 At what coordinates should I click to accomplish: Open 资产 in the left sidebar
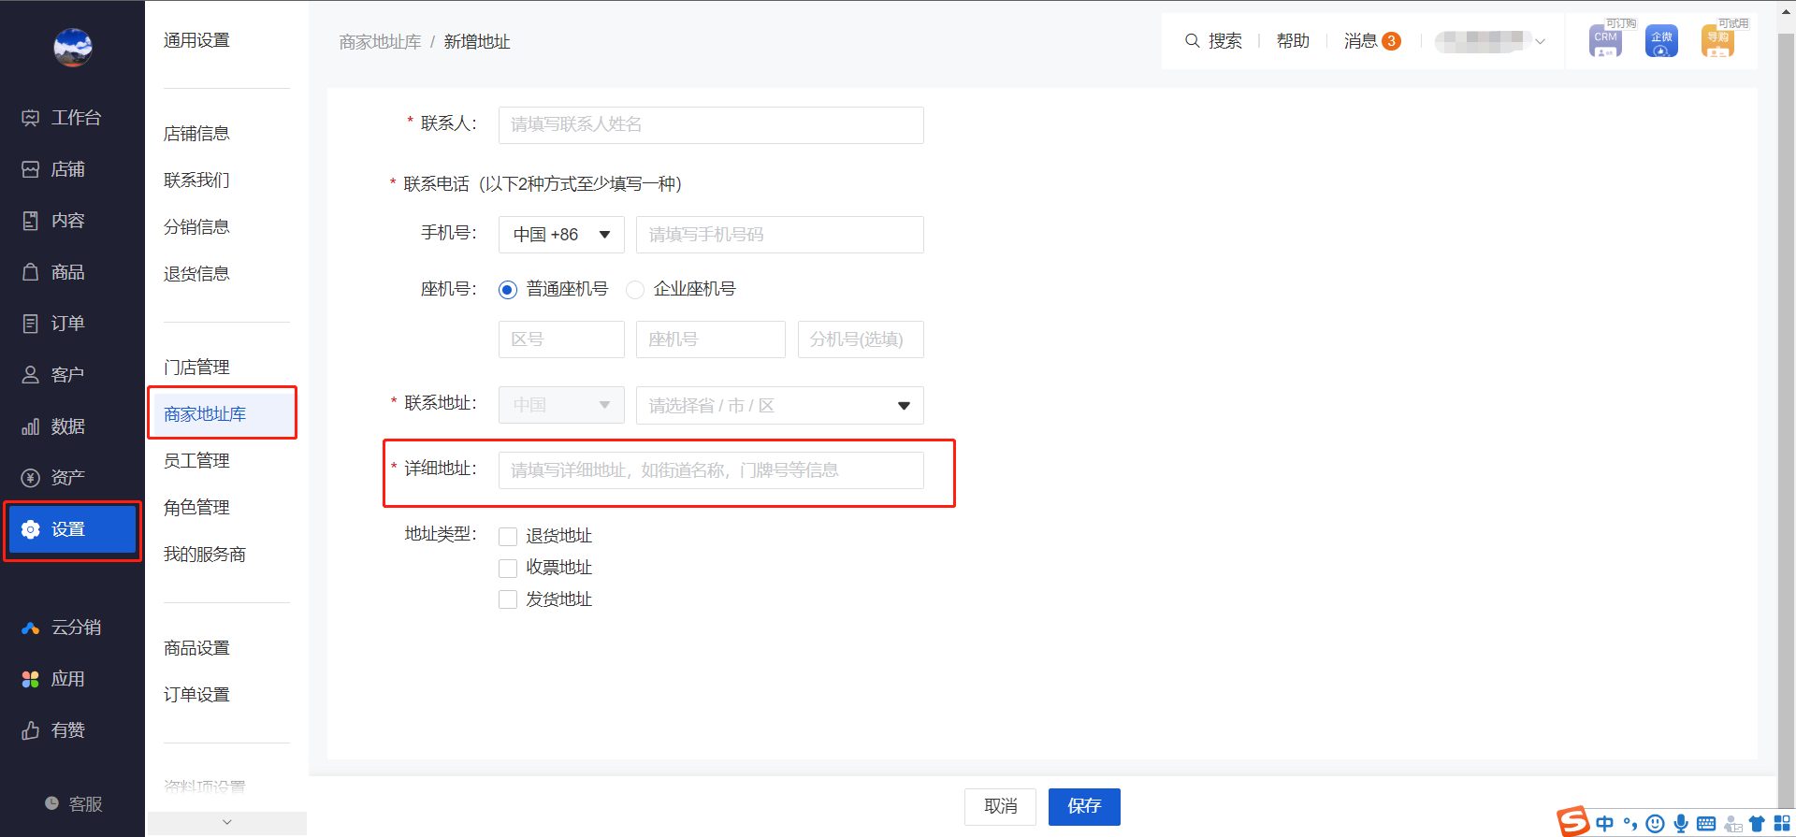[x=53, y=478]
